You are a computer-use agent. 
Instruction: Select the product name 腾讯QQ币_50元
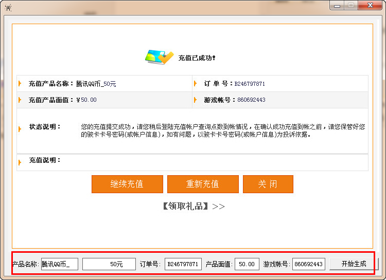click(96, 84)
